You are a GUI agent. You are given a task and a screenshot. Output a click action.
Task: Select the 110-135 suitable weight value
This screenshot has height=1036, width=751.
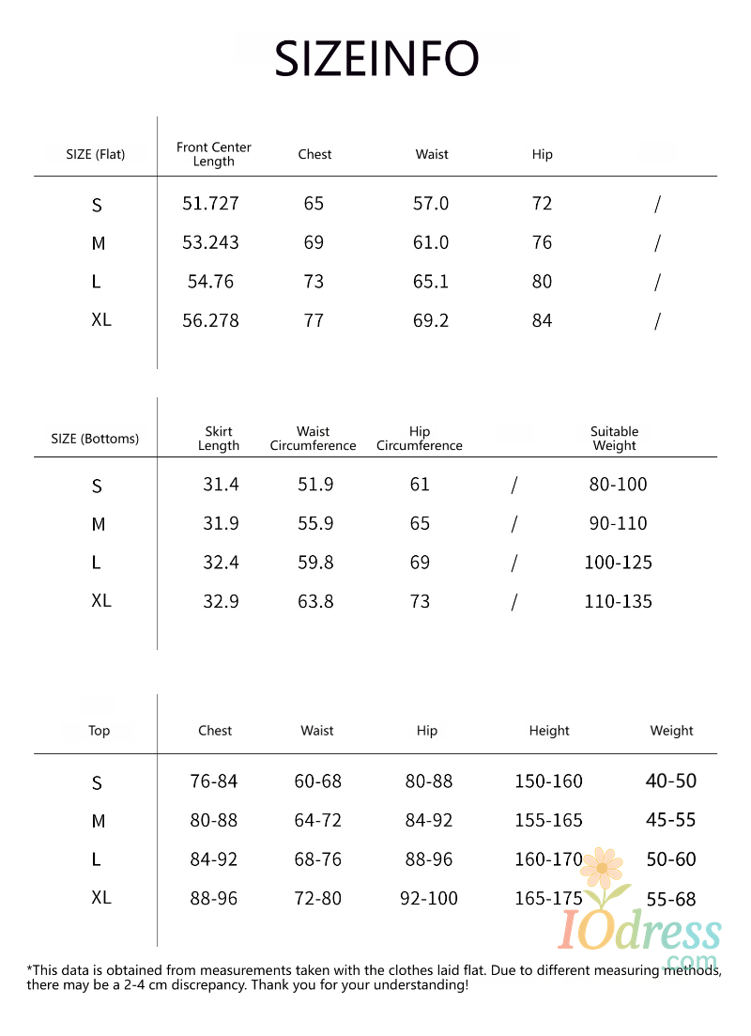(618, 601)
